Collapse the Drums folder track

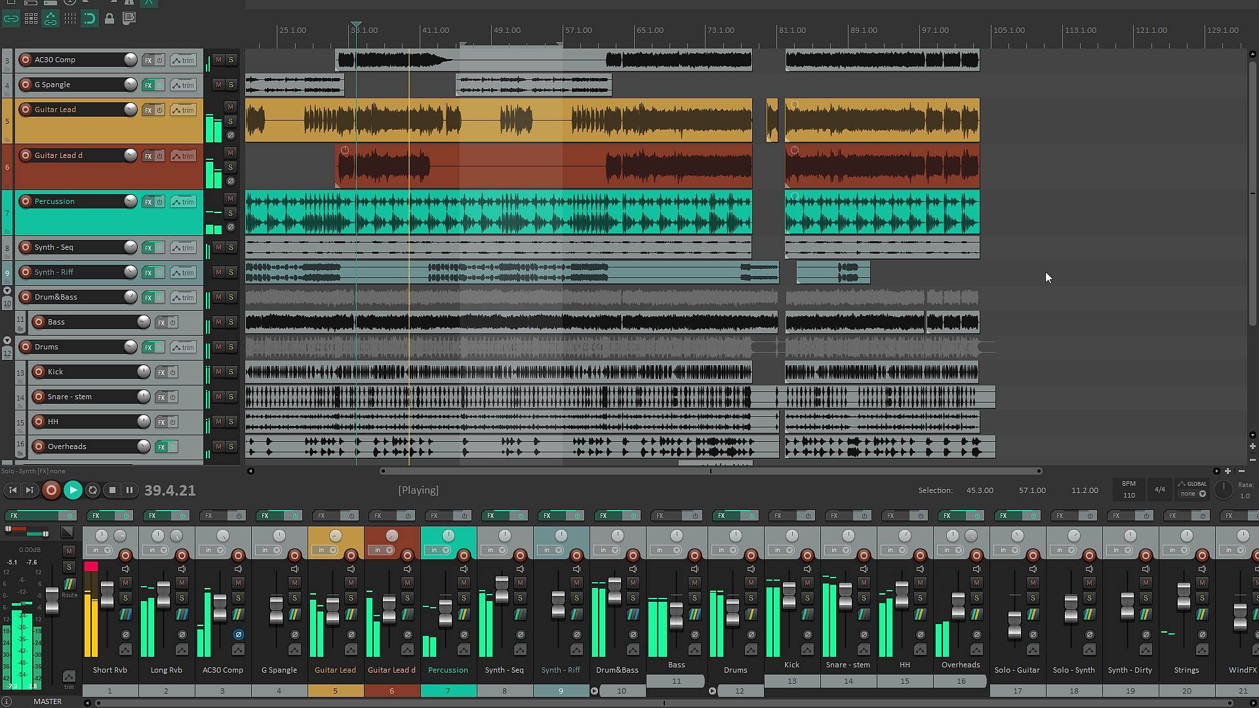click(x=7, y=341)
